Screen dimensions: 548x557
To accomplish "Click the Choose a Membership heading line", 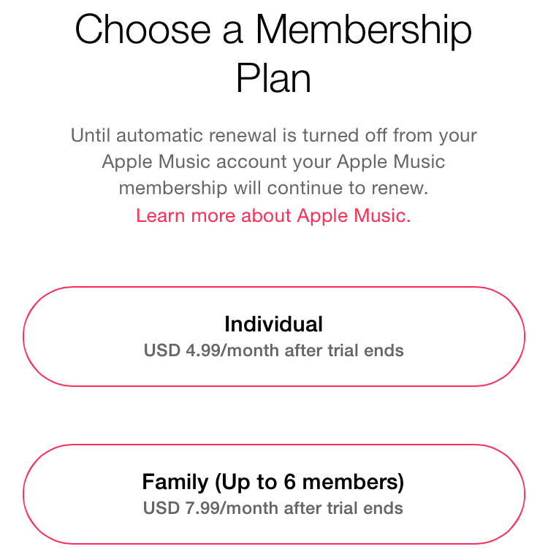I will tap(273, 31).
